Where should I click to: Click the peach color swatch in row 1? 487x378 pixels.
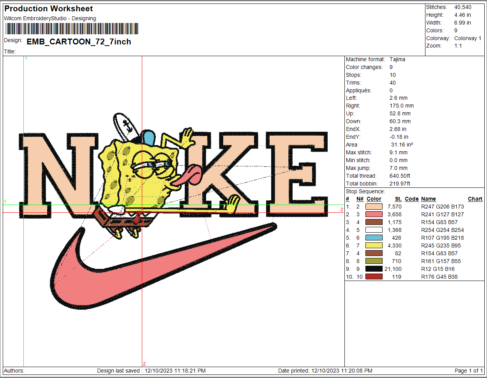[374, 207]
